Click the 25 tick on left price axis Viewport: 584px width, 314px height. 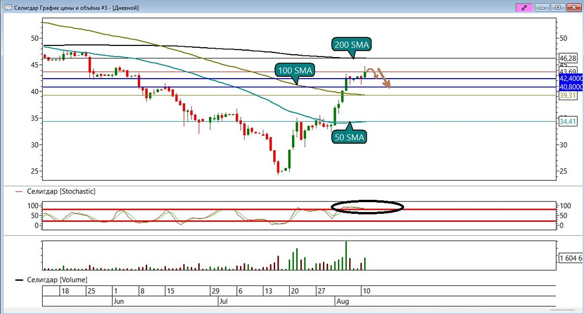(x=35, y=171)
